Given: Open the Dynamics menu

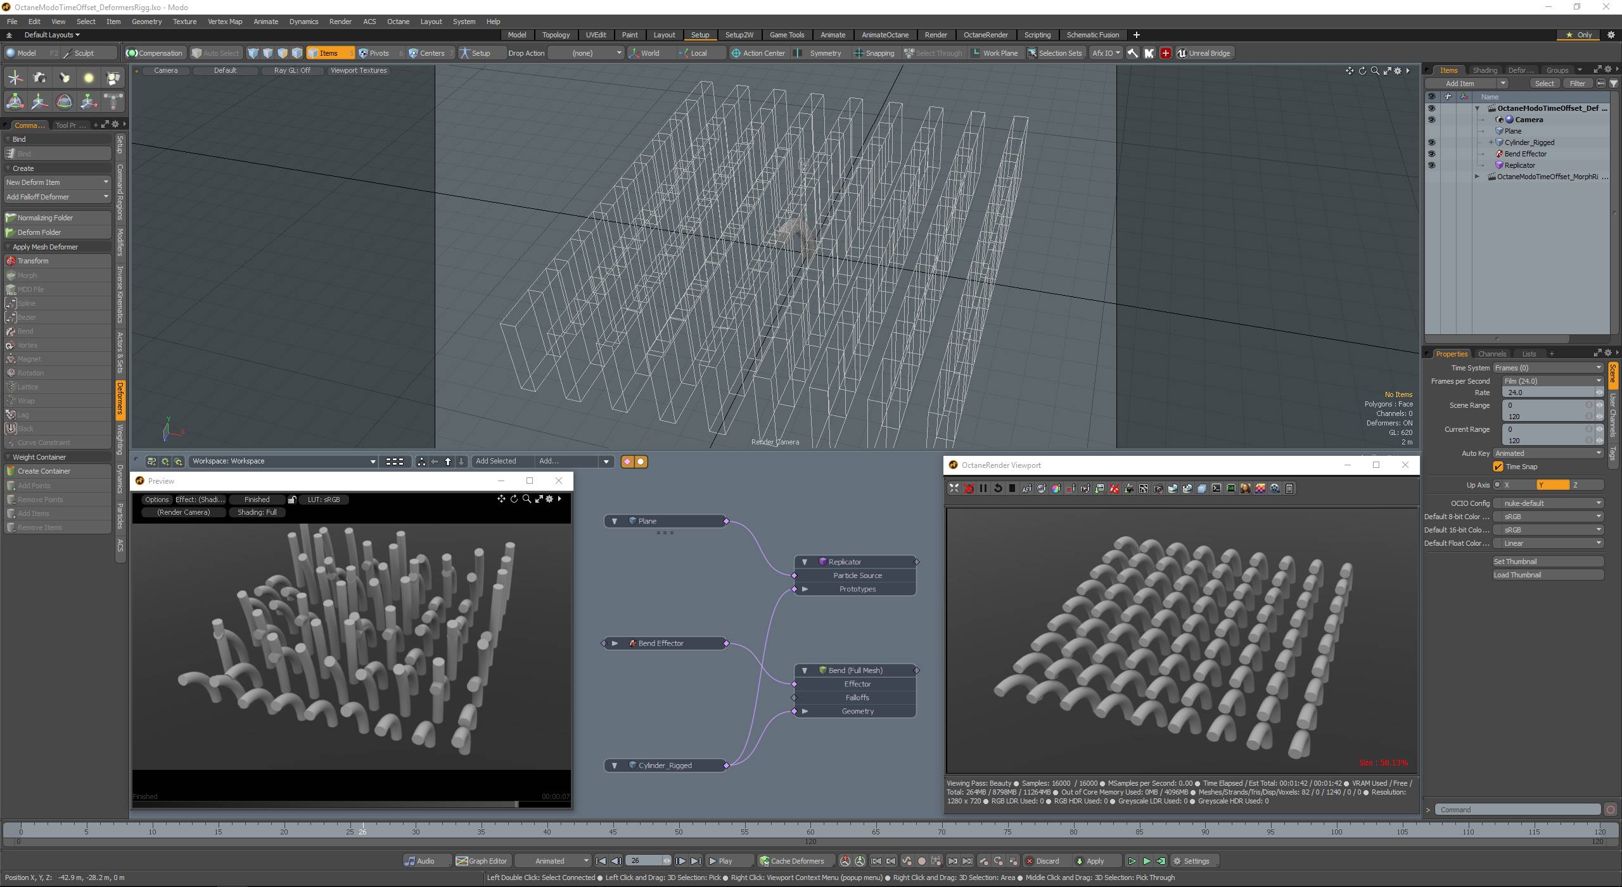Looking at the screenshot, I should 303,22.
